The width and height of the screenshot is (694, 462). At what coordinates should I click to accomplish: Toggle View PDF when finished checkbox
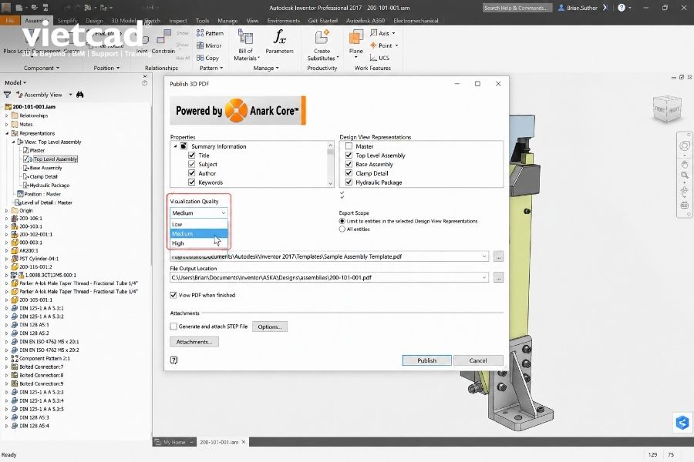[173, 295]
